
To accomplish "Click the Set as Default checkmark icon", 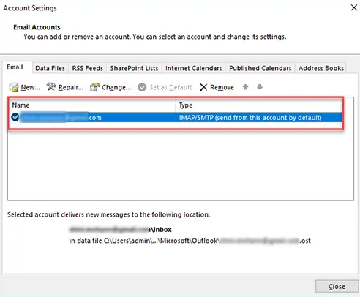I will click(x=142, y=87).
